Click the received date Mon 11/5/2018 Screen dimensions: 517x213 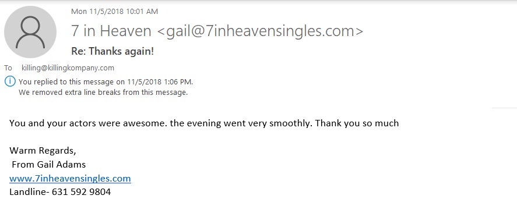tap(97, 12)
